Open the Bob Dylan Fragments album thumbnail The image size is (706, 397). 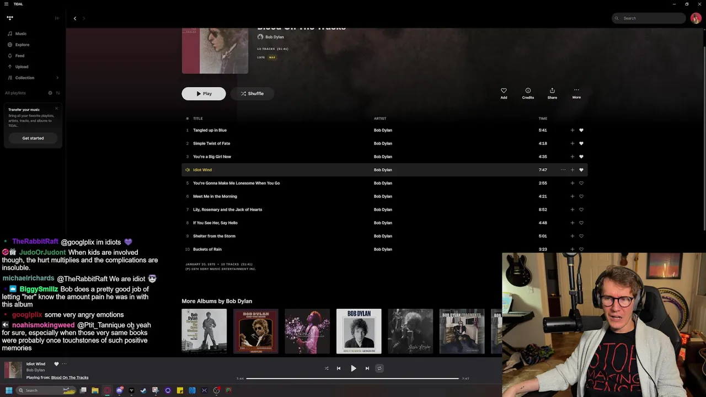click(462, 331)
